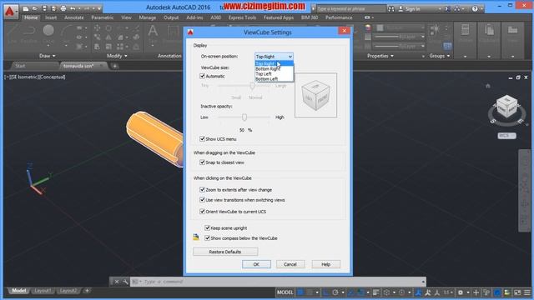Click the MODEL status bar button
Viewport: 534px width, 300px height.
pos(285,292)
